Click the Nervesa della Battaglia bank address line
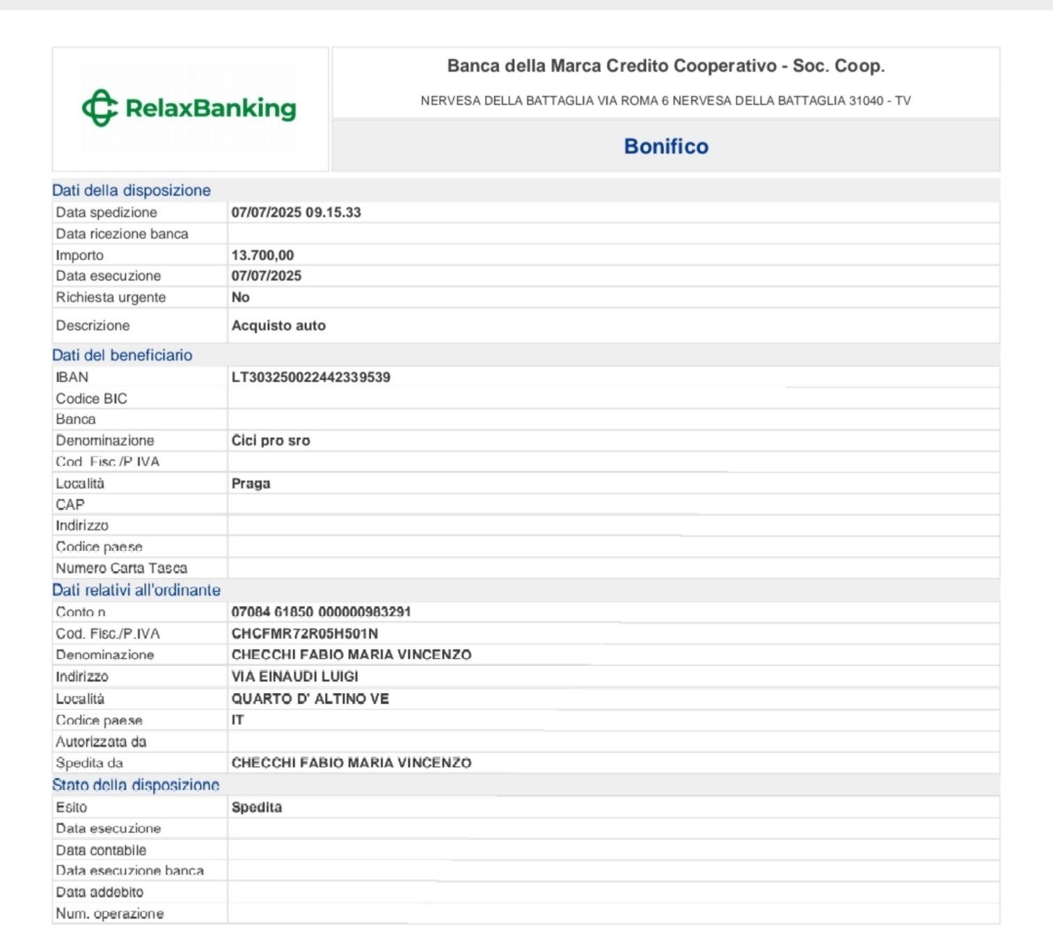The image size is (1053, 949). [665, 101]
